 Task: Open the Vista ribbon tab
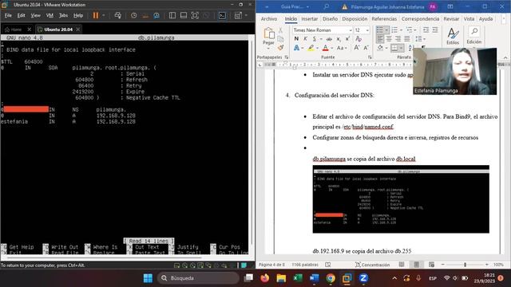click(469, 19)
